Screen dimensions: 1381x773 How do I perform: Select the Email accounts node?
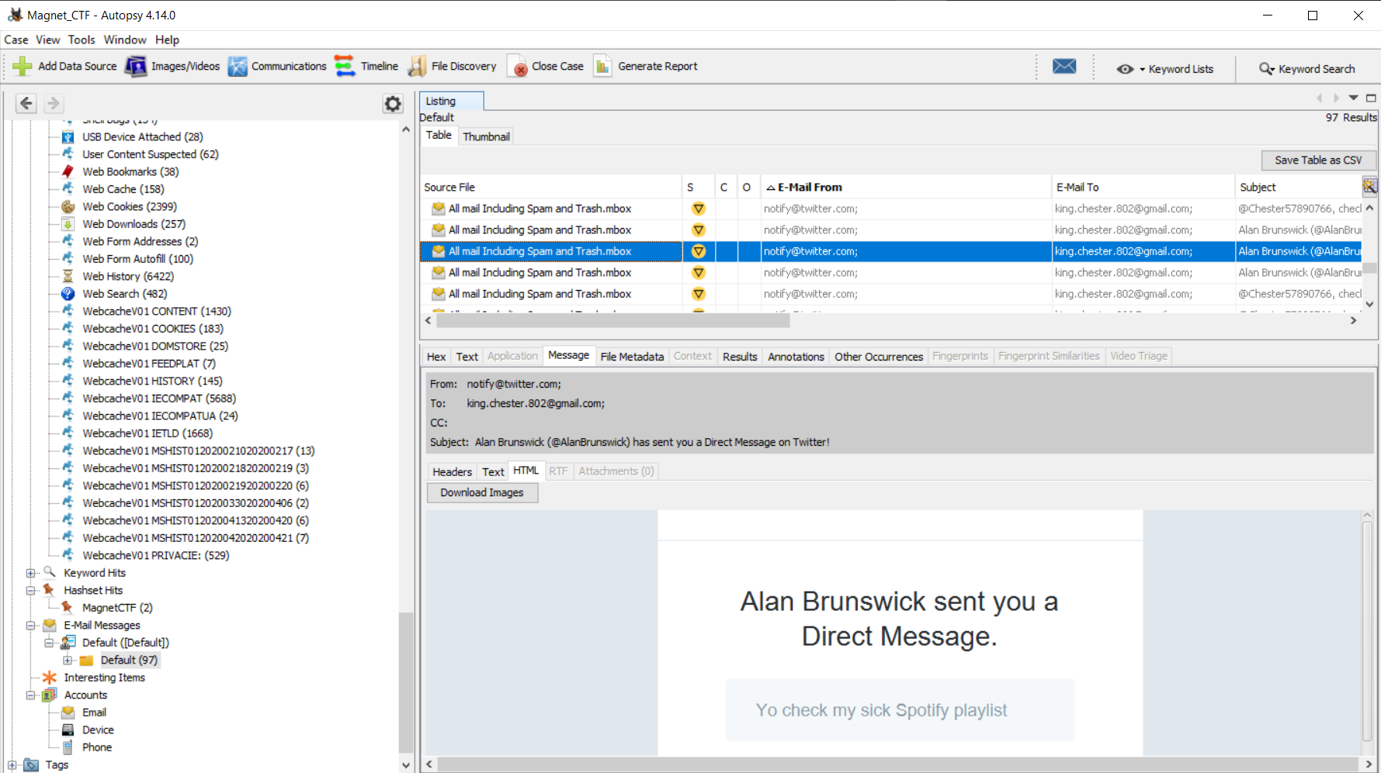click(94, 713)
